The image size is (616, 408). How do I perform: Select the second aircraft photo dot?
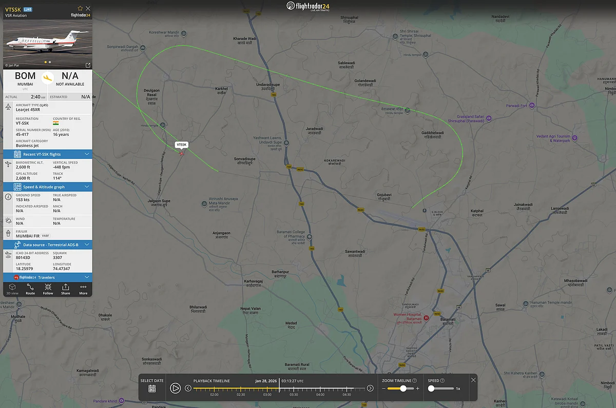click(50, 62)
